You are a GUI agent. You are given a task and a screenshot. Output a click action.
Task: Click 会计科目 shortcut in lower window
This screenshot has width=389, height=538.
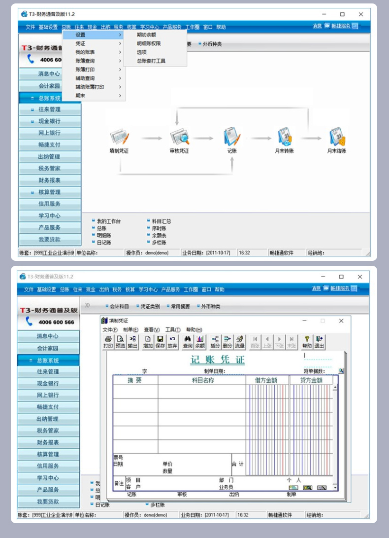coord(119,306)
